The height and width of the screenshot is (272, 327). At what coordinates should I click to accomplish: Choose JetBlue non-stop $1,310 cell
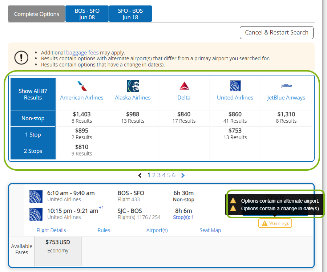point(286,117)
